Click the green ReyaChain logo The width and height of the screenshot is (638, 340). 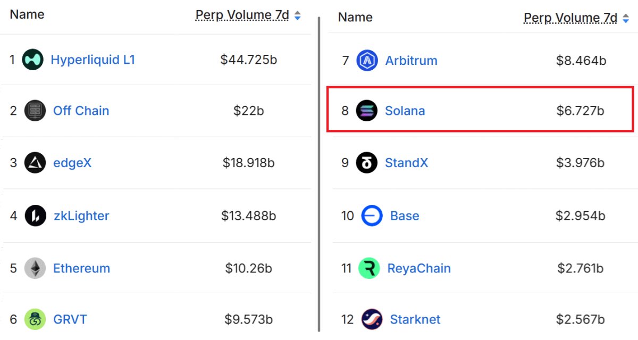click(x=369, y=268)
